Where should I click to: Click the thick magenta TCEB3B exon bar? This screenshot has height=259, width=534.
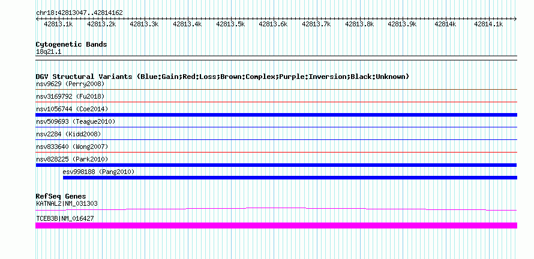tap(277, 226)
